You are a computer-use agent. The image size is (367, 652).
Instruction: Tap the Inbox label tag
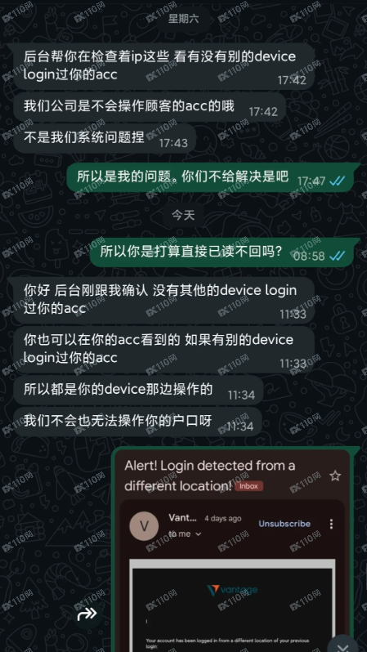(248, 485)
